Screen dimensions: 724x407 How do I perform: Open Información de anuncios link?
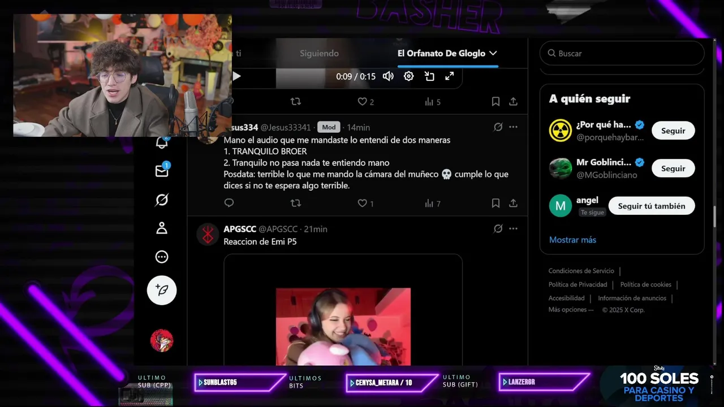coord(632,298)
